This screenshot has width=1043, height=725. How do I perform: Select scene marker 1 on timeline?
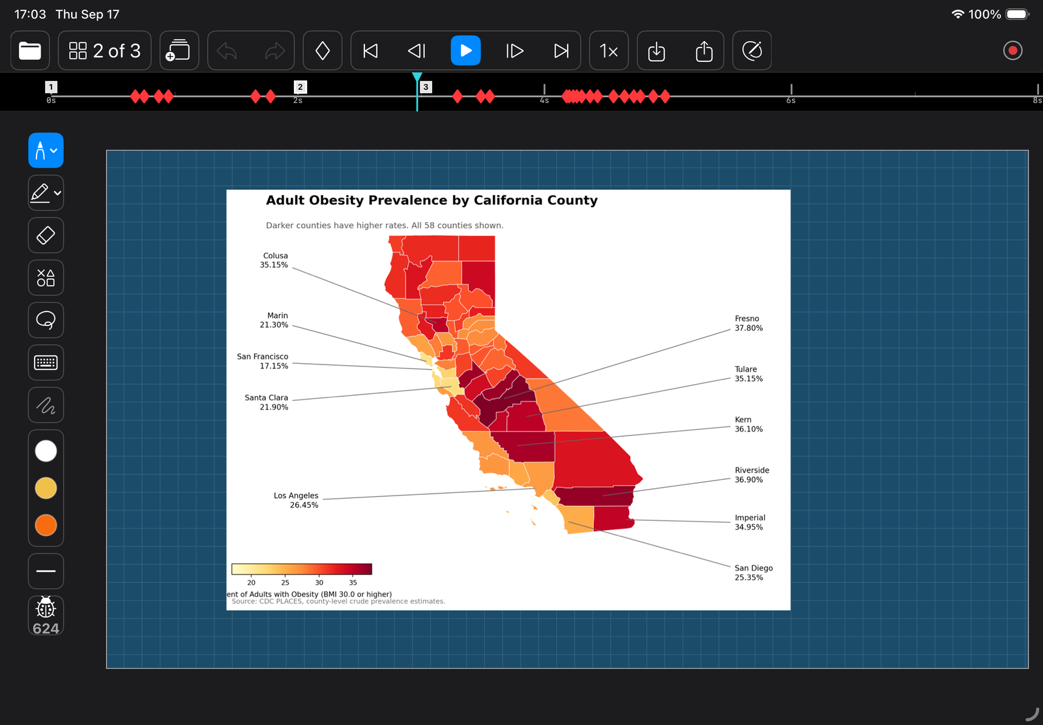51,87
